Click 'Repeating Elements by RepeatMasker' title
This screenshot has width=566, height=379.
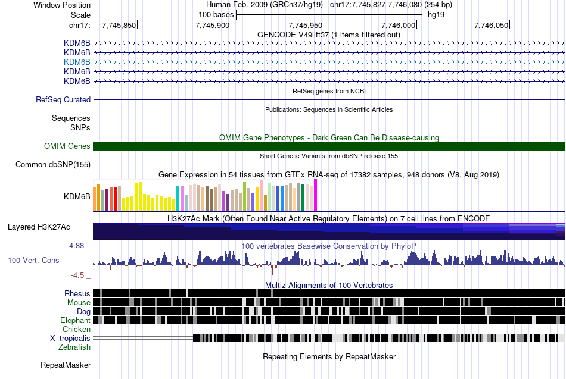pos(329,356)
